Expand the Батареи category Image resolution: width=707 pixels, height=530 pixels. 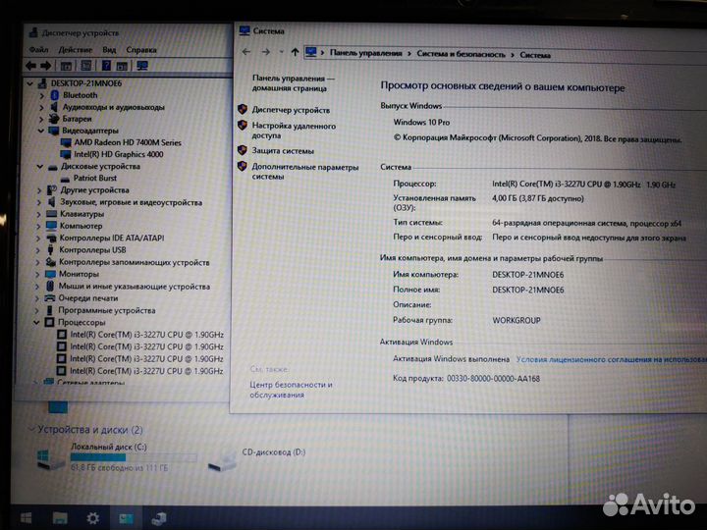41,119
